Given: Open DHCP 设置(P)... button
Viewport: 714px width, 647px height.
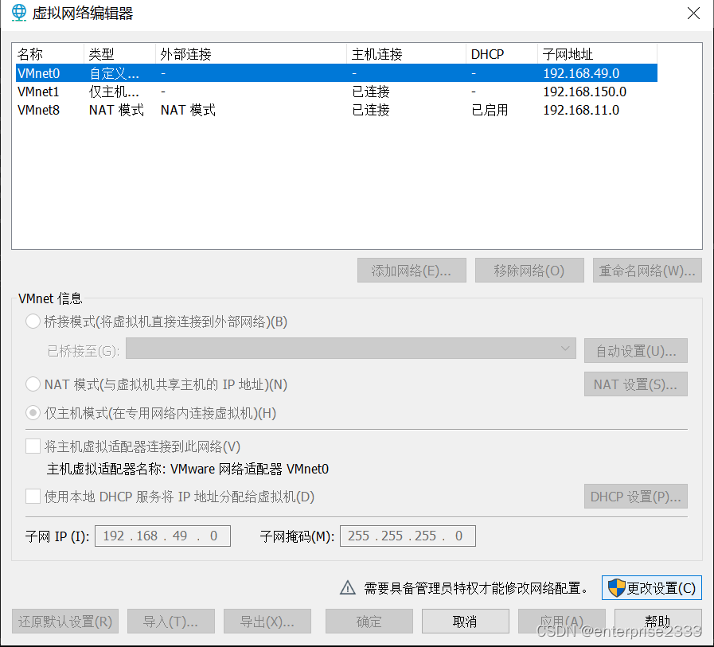Looking at the screenshot, I should click(x=636, y=497).
